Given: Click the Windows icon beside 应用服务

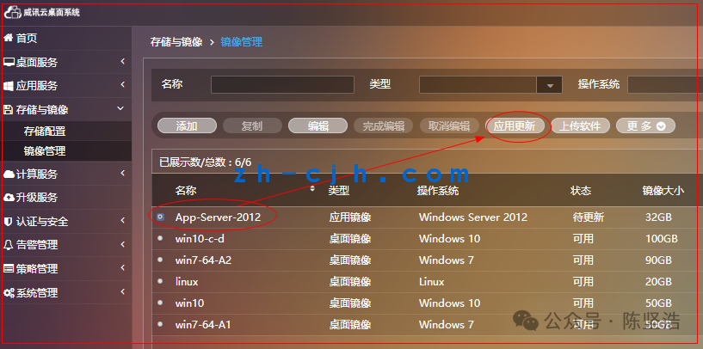Looking at the screenshot, I should click(x=9, y=86).
